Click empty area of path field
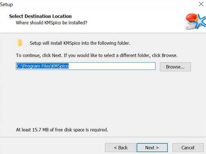 pyautogui.click(x=112, y=66)
